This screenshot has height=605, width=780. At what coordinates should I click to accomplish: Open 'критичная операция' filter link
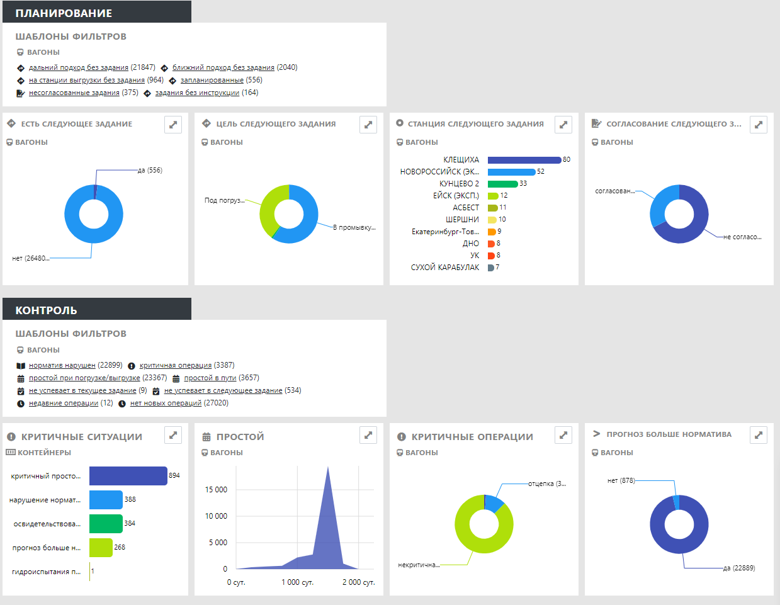click(x=176, y=365)
